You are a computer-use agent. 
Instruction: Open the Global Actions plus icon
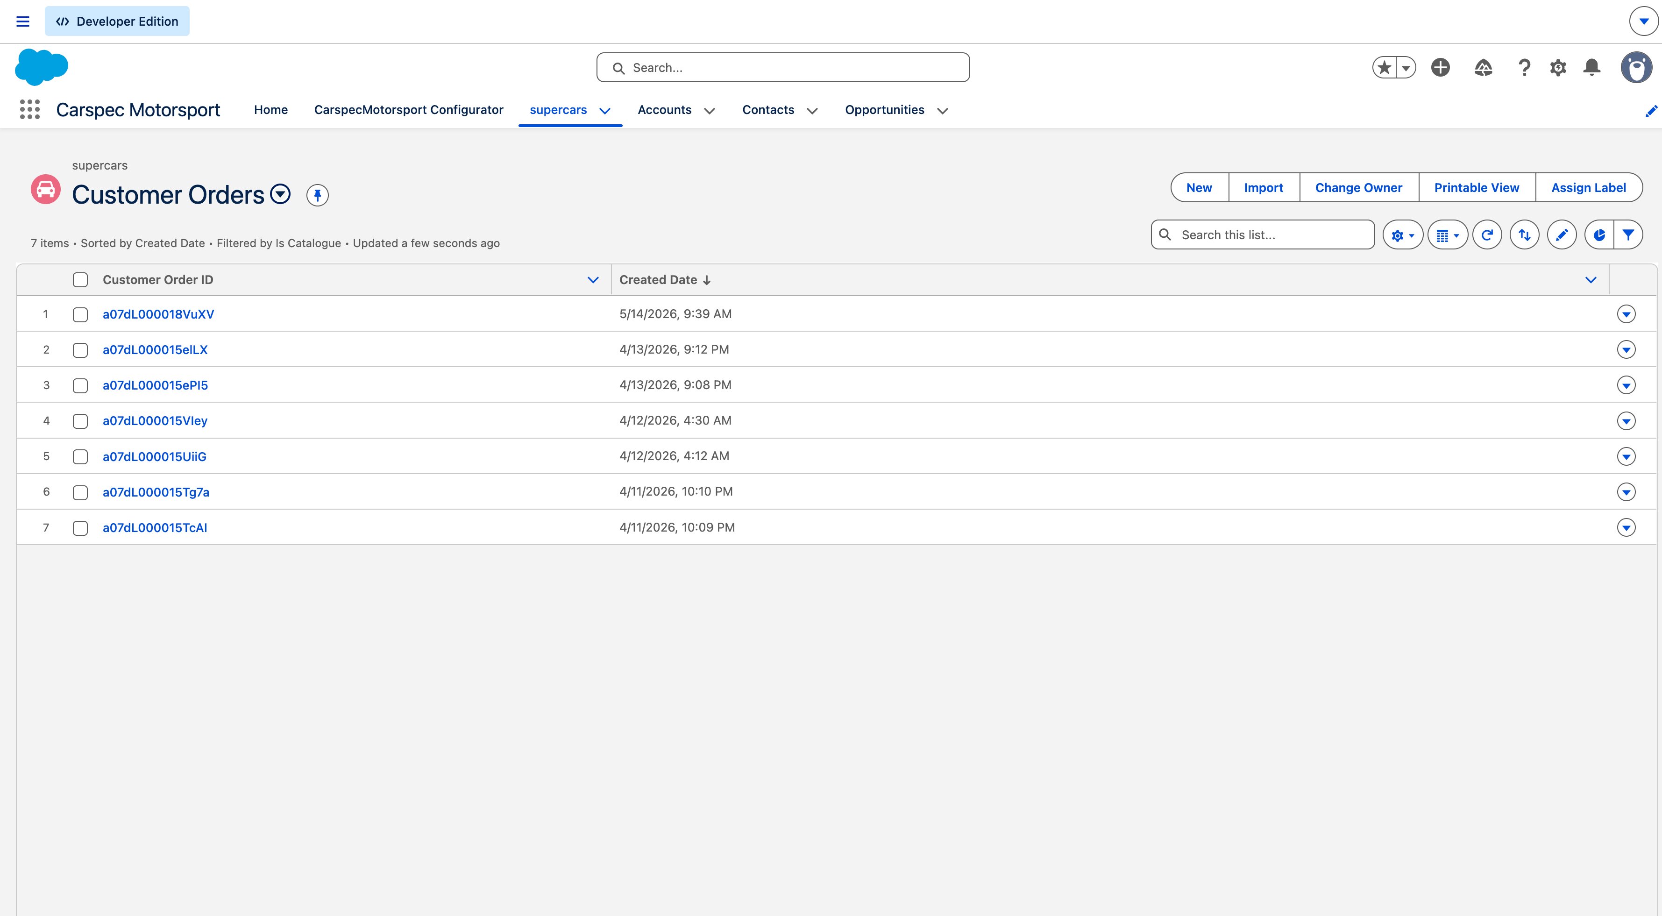(x=1441, y=67)
